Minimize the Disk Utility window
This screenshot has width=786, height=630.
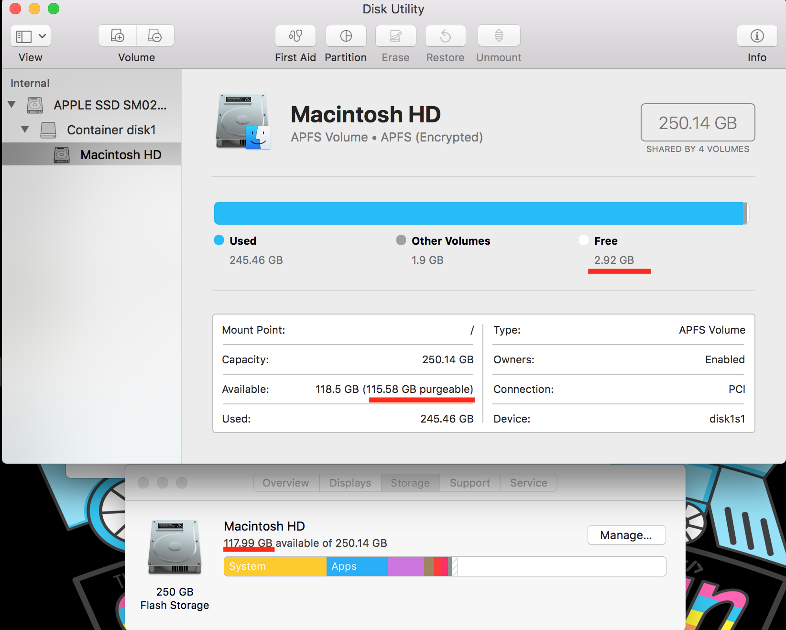click(34, 9)
